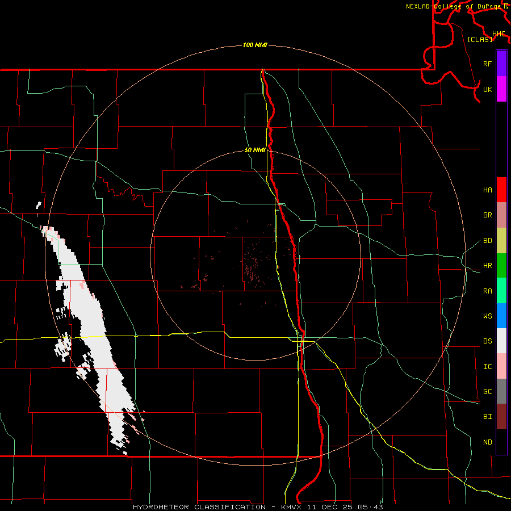Screen dimensions: 511x511
Task: Click the 50 NMI range ring label
Action: click(255, 150)
